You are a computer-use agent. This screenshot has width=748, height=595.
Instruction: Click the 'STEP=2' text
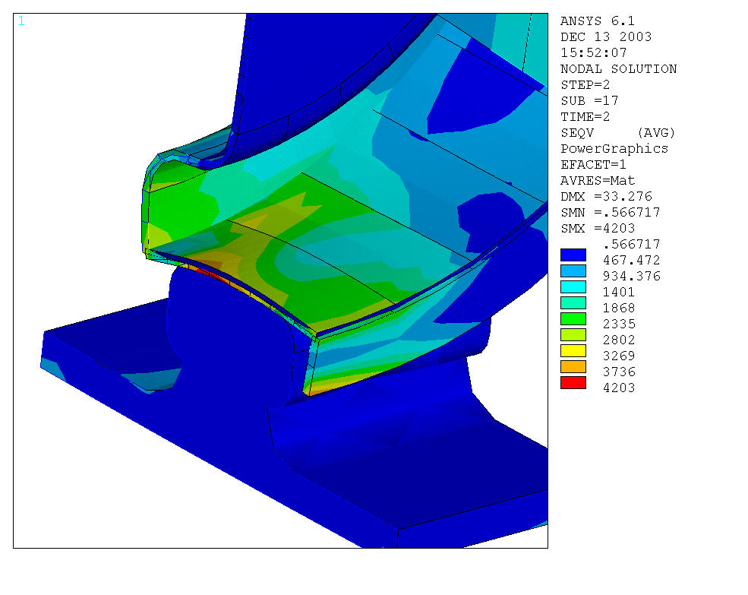(x=585, y=84)
